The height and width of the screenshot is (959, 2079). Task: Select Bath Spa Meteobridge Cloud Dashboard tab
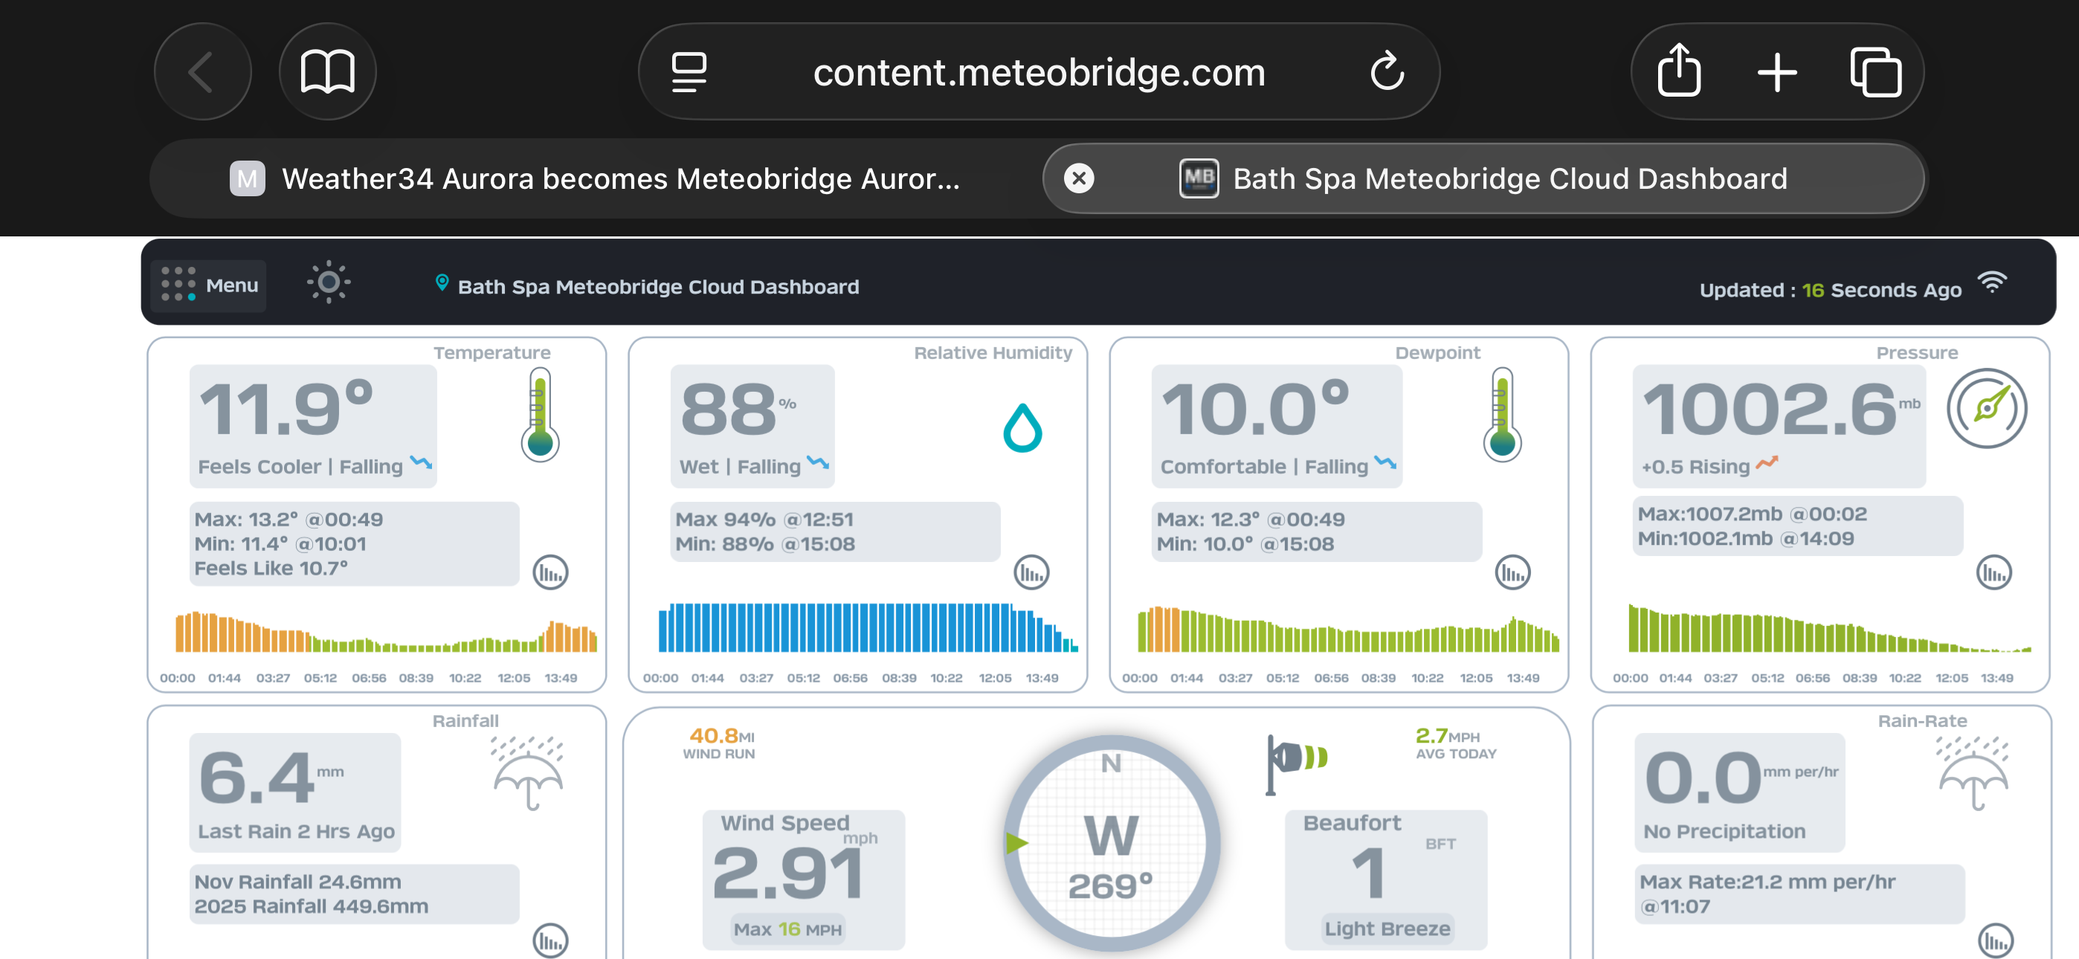[1509, 178]
